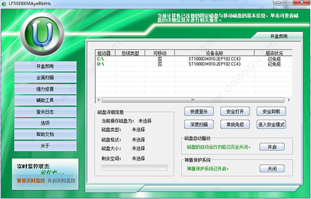Click the large U logo orb

tap(43, 34)
